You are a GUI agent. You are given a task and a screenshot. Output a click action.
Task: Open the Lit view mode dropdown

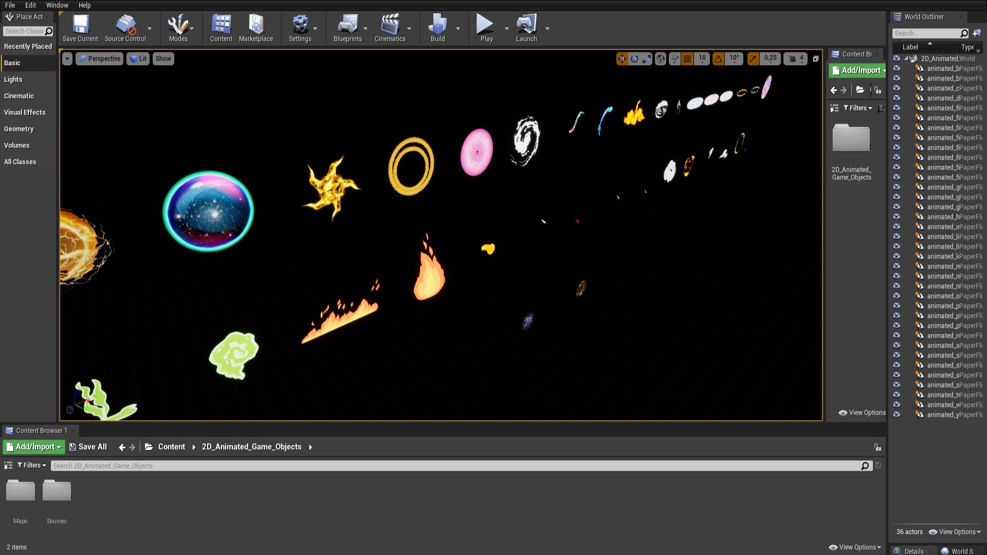[x=138, y=58]
